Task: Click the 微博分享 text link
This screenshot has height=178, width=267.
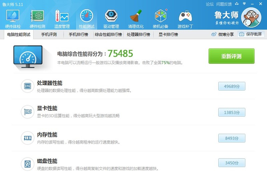Action: click(226, 34)
